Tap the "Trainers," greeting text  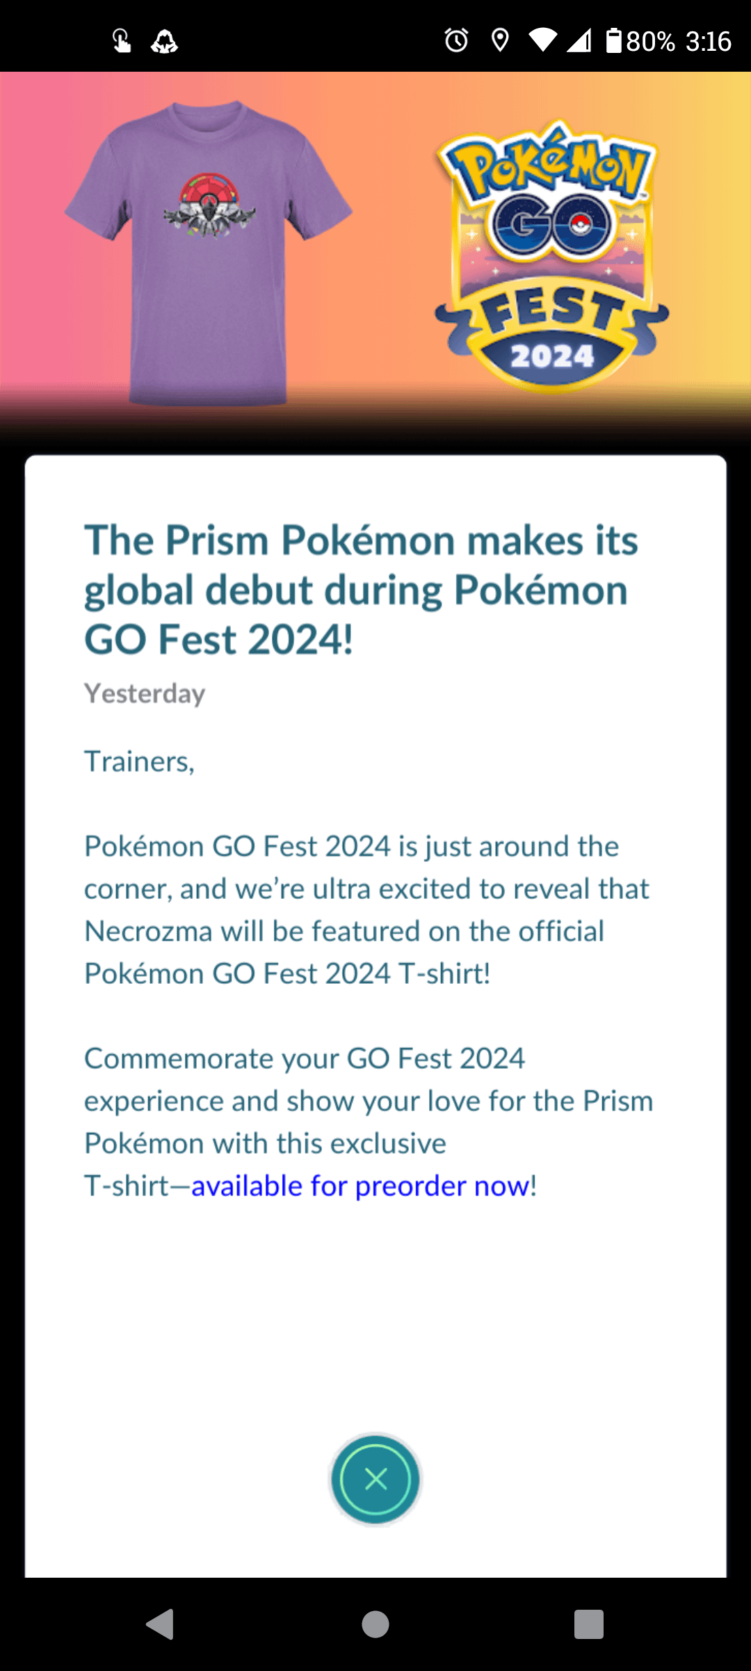[139, 762]
